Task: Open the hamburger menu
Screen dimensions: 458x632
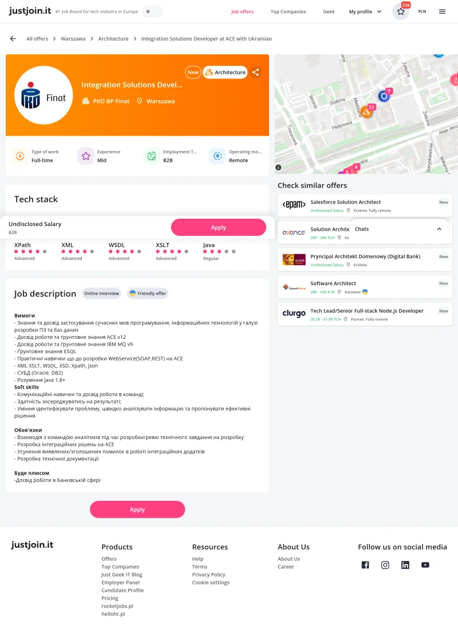Action: pyautogui.click(x=443, y=11)
